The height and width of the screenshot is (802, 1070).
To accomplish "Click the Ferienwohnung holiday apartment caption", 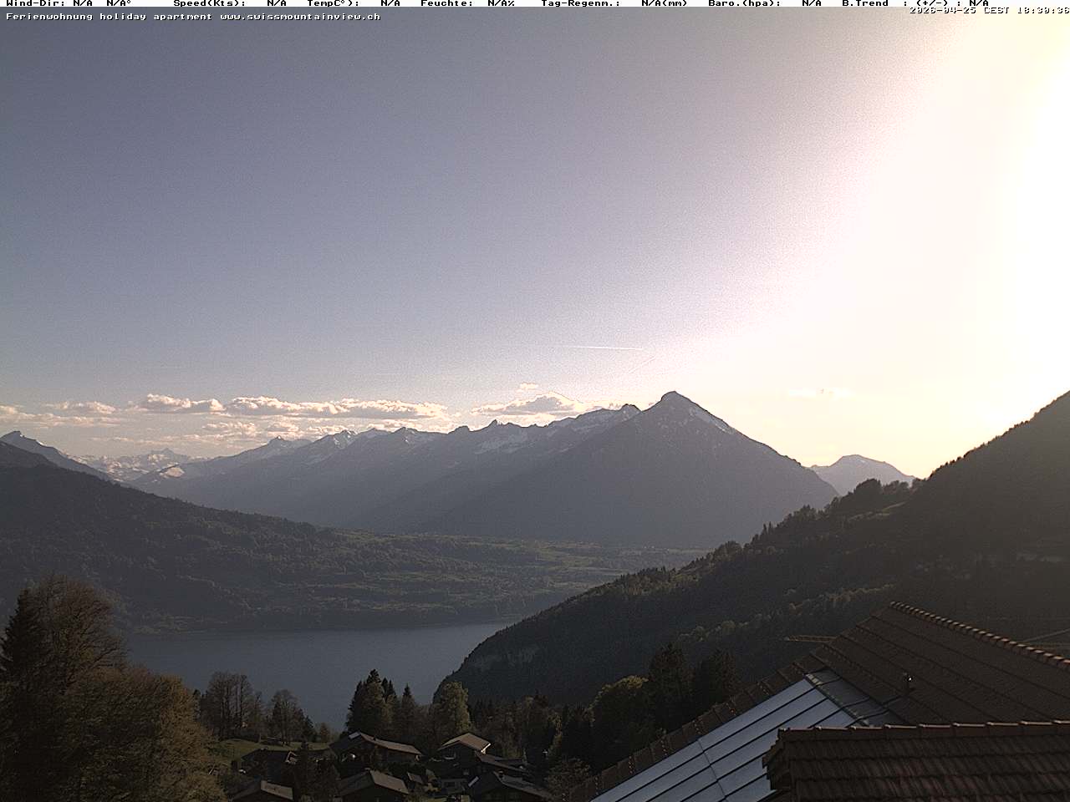I will tap(109, 17).
